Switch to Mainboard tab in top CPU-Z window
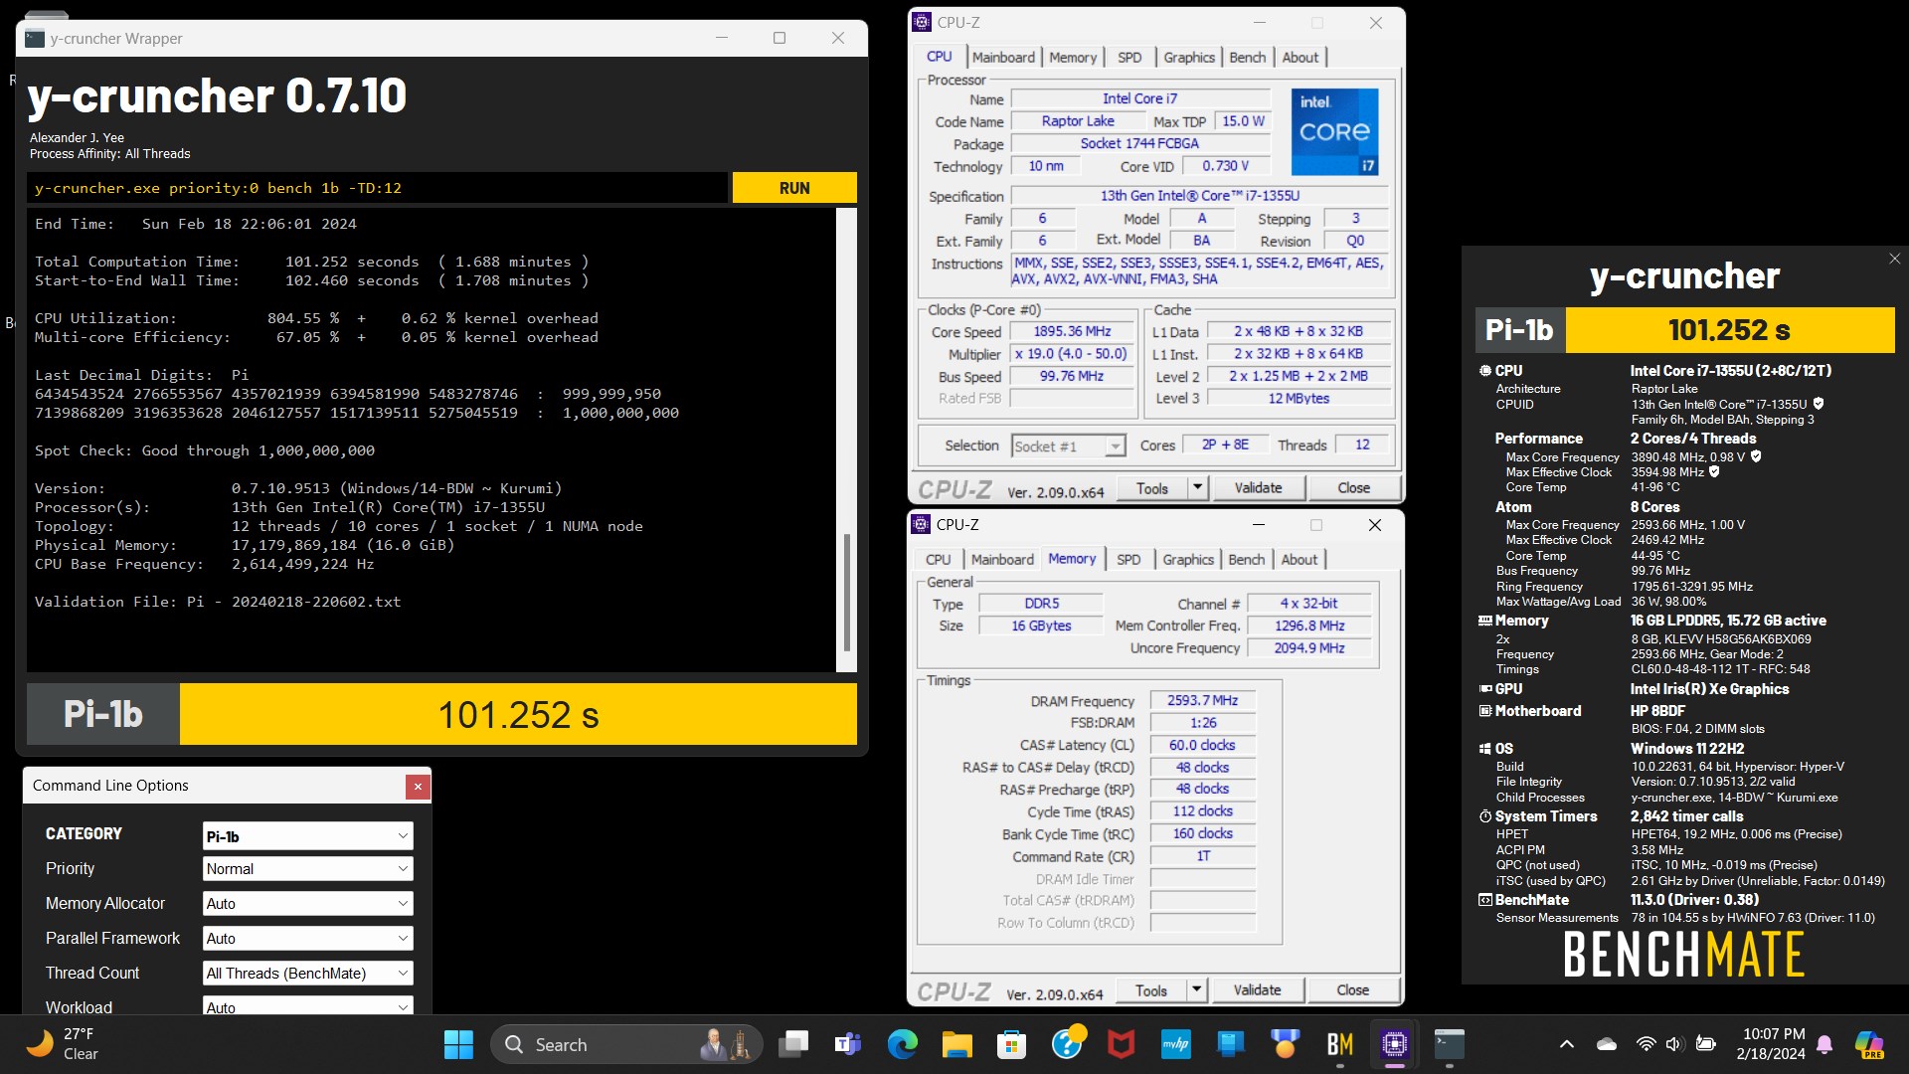Image resolution: width=1909 pixels, height=1074 pixels. (1003, 58)
